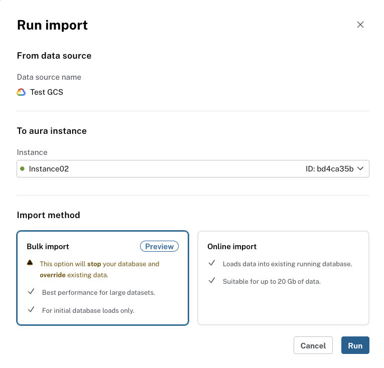
Task: Click Suitable for up to 20 Gb text
Action: coord(272,282)
